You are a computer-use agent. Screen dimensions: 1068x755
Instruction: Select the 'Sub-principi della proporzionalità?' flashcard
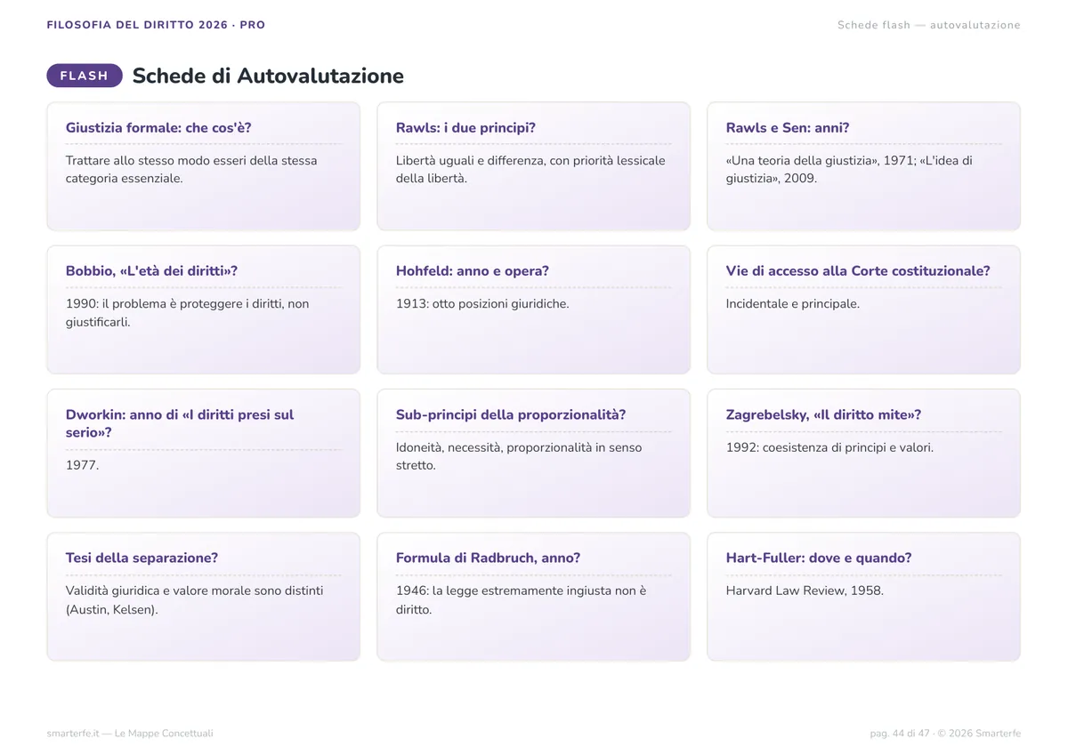click(x=533, y=454)
